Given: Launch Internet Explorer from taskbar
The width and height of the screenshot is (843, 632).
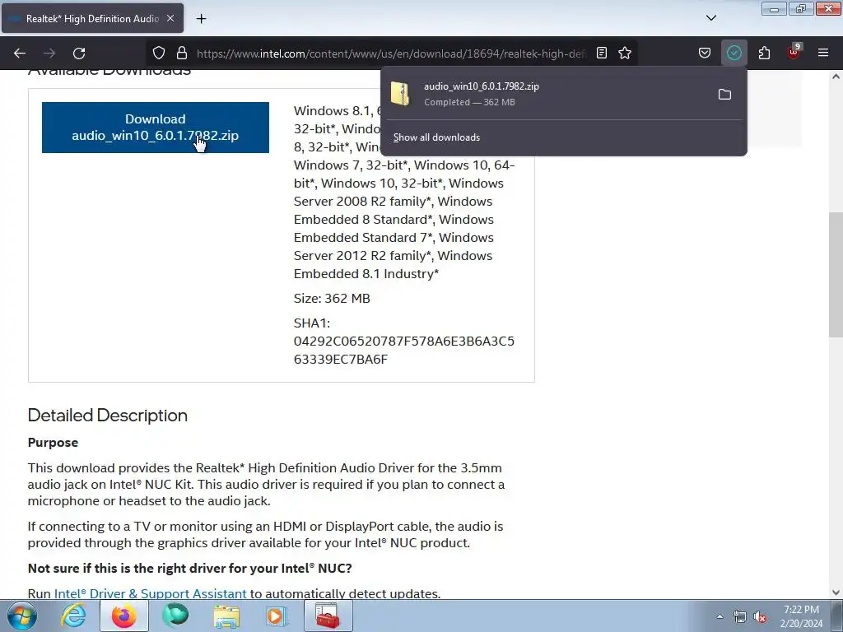Looking at the screenshot, I should tap(73, 616).
